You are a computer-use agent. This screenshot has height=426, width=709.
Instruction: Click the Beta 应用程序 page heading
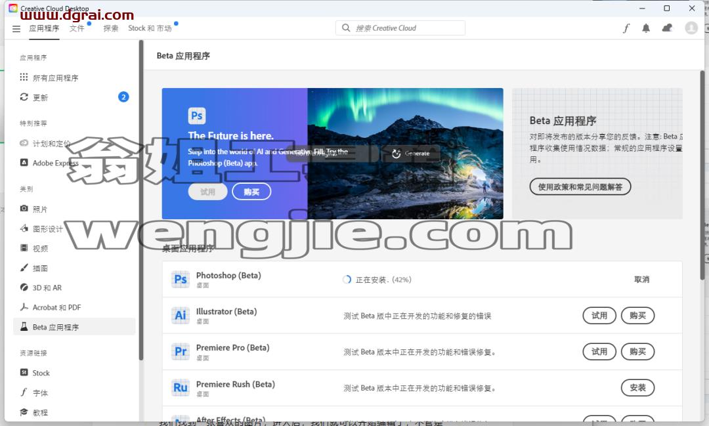pos(183,56)
